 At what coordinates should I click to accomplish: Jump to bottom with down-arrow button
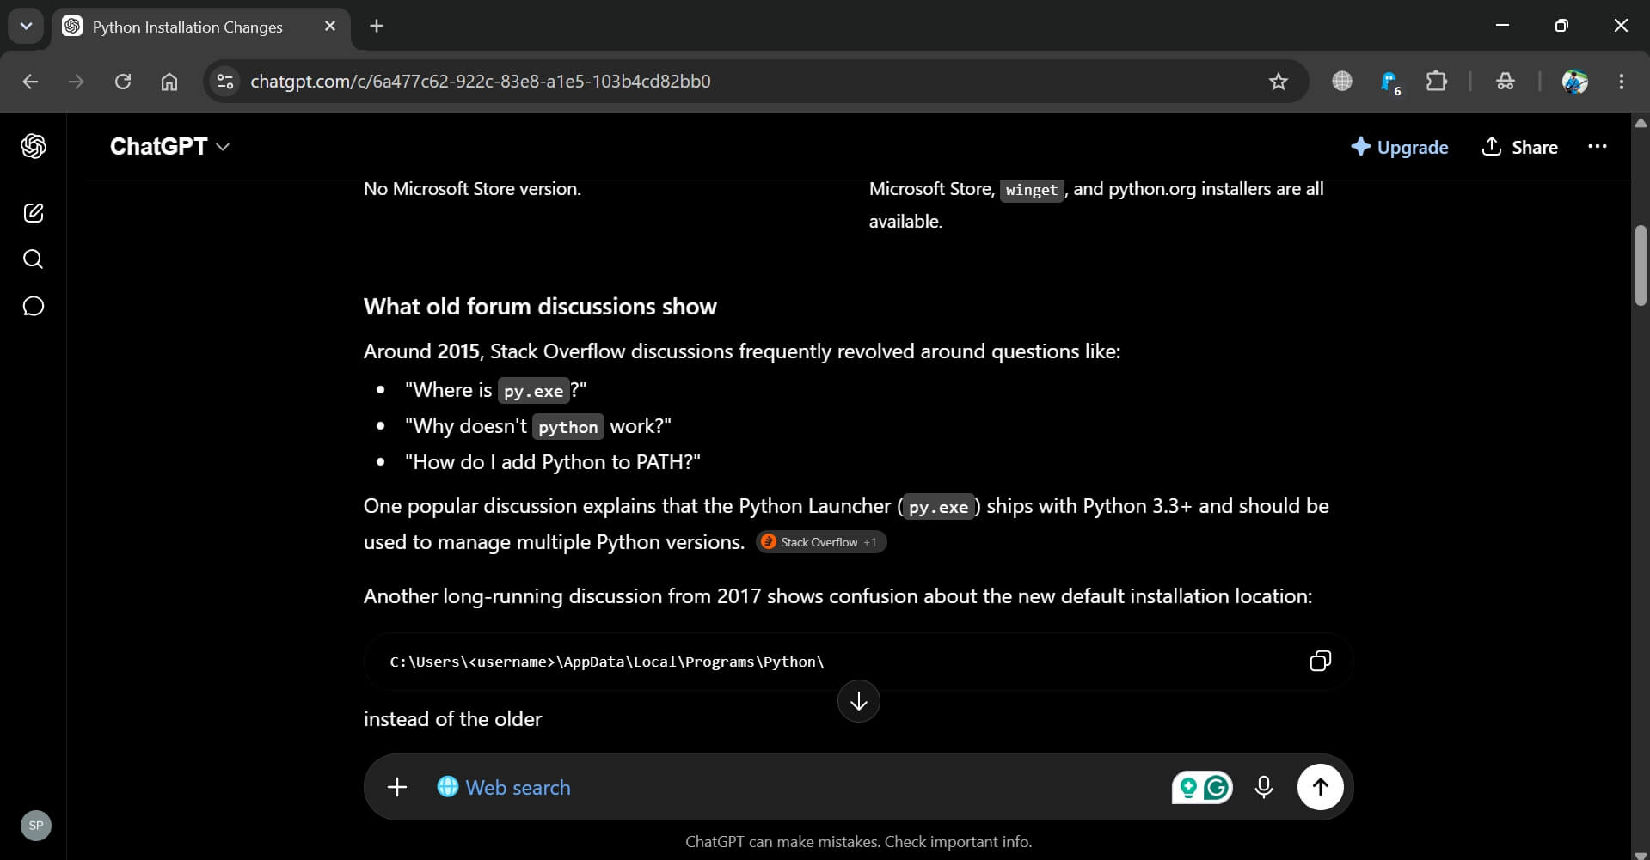pos(858,701)
